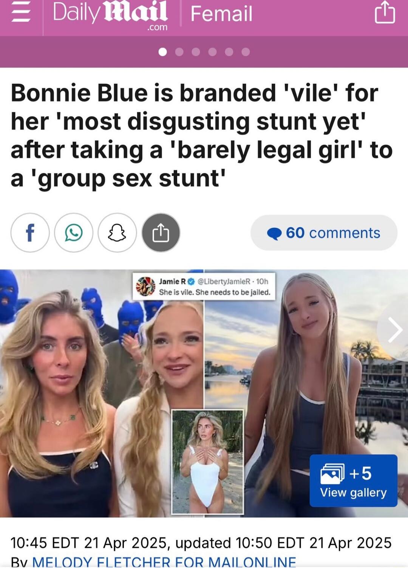Share the article on Snapchat
Image resolution: width=408 pixels, height=568 pixels.
(x=117, y=233)
